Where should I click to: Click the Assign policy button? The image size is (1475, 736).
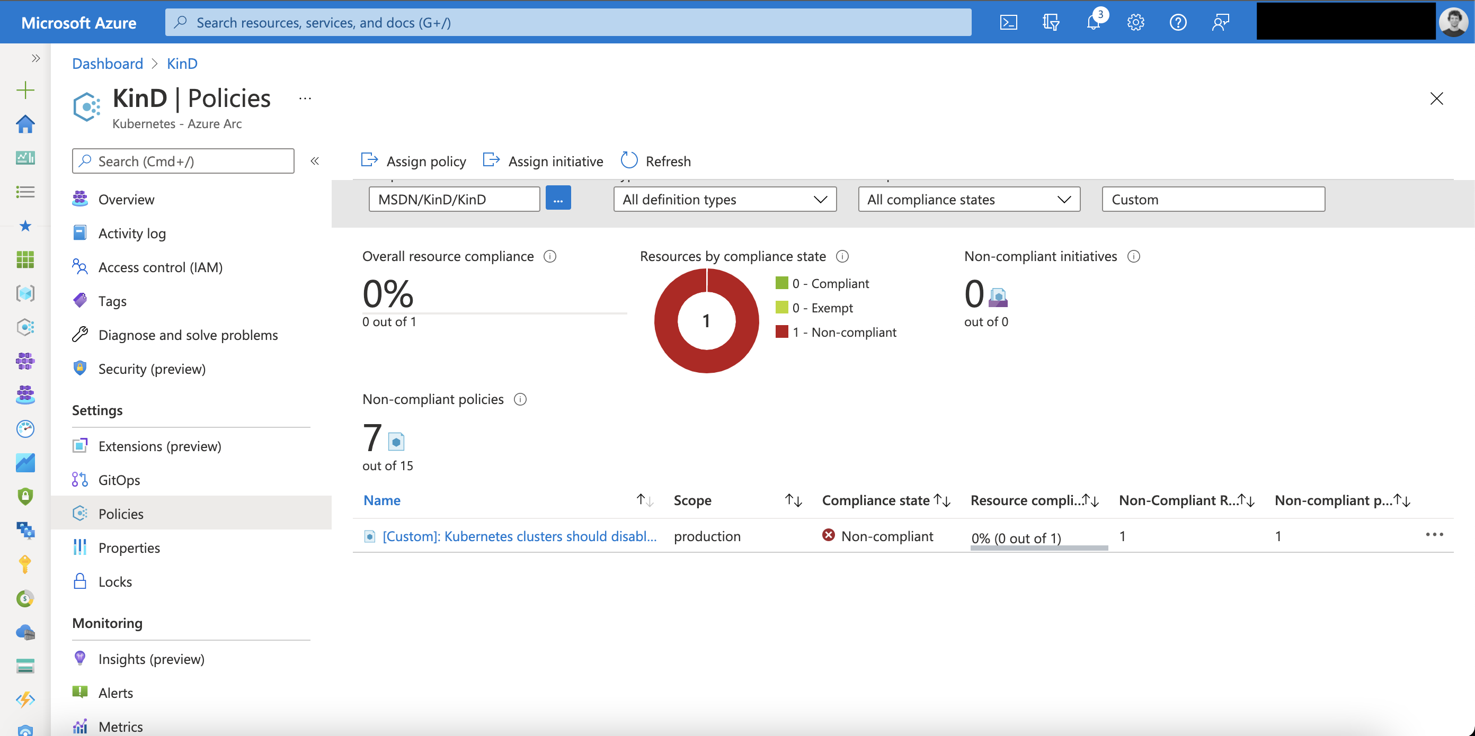pos(413,161)
